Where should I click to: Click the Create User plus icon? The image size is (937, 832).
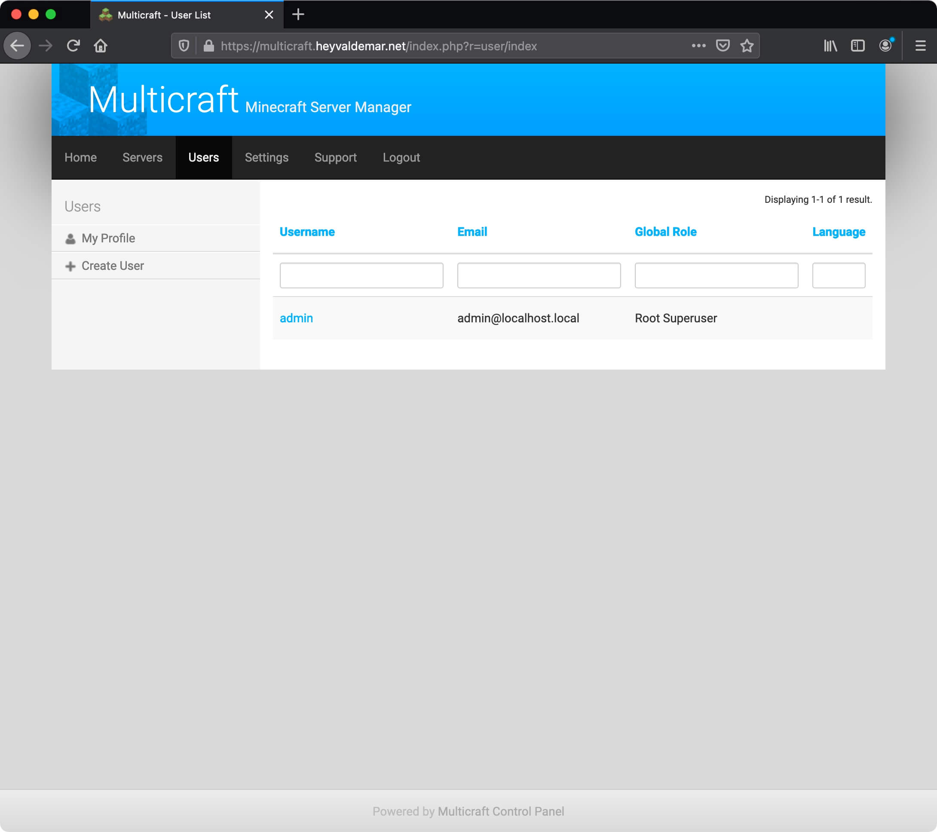(x=70, y=266)
